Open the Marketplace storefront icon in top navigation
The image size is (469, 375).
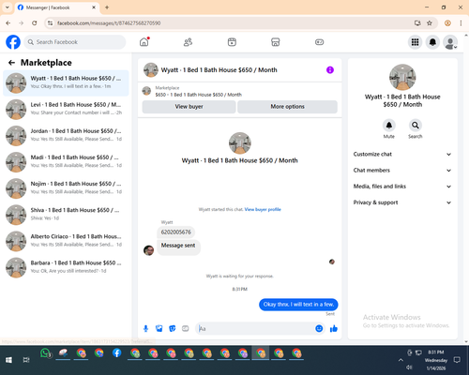click(x=276, y=42)
